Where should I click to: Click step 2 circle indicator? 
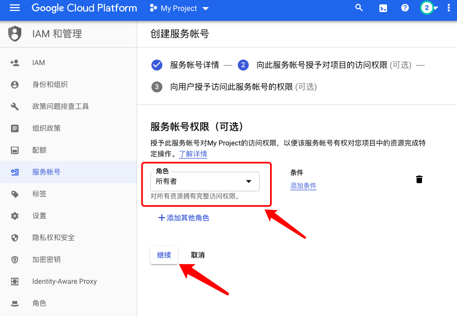243,65
